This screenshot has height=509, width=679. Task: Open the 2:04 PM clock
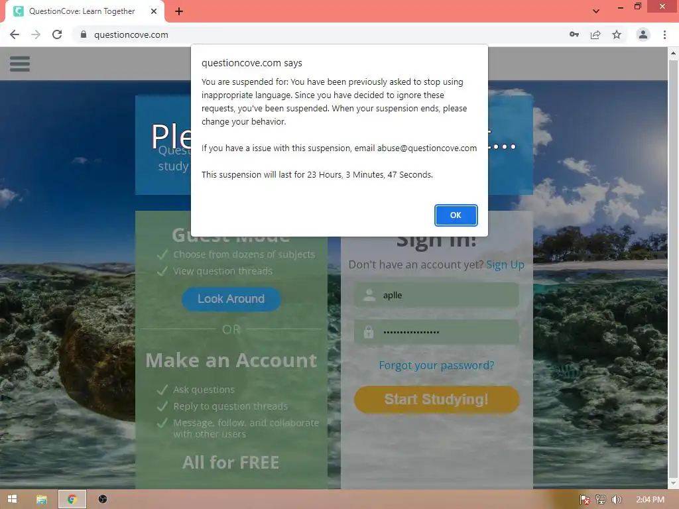(650, 500)
